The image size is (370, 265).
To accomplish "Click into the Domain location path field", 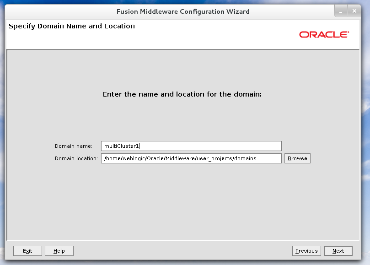I will (191, 158).
